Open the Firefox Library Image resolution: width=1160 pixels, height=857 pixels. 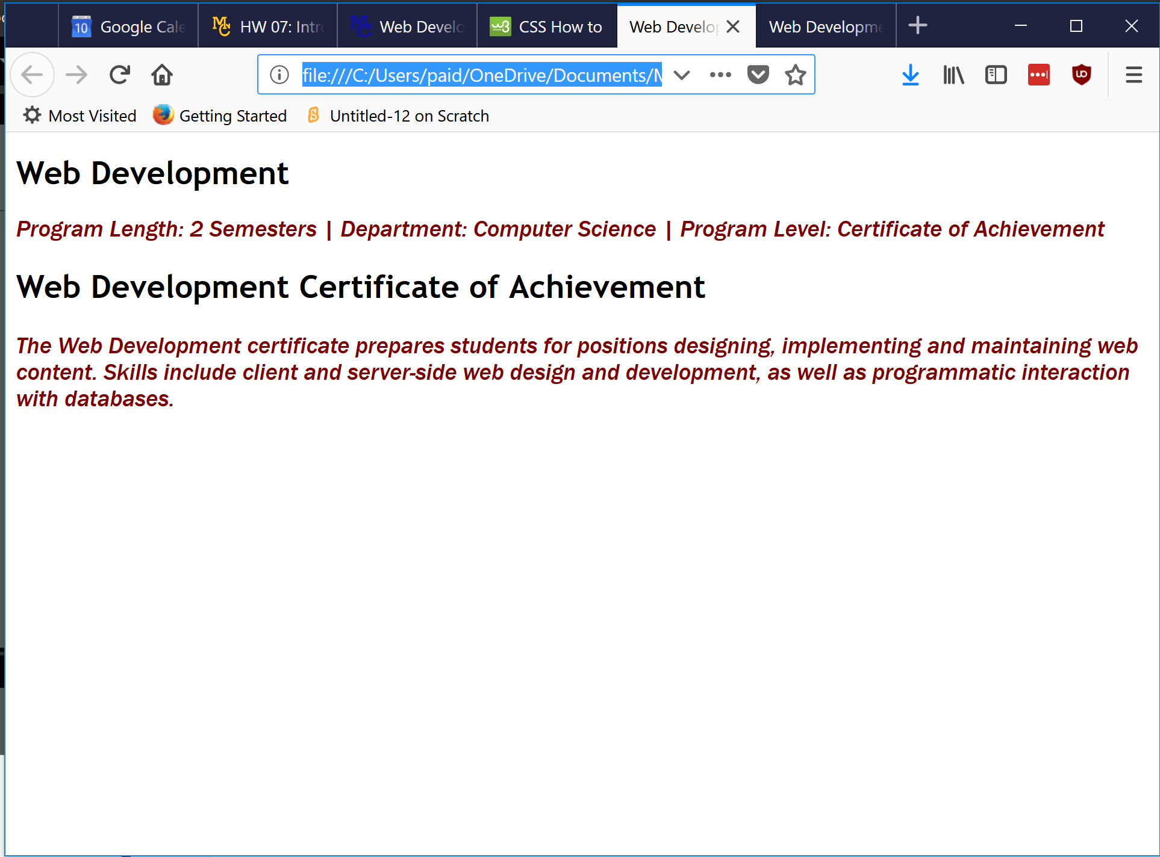point(952,75)
